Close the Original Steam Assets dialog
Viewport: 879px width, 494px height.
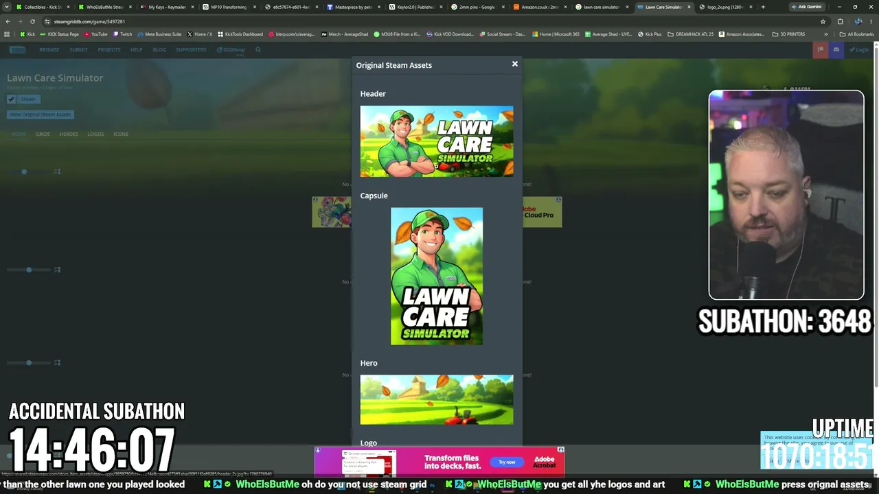(x=514, y=64)
